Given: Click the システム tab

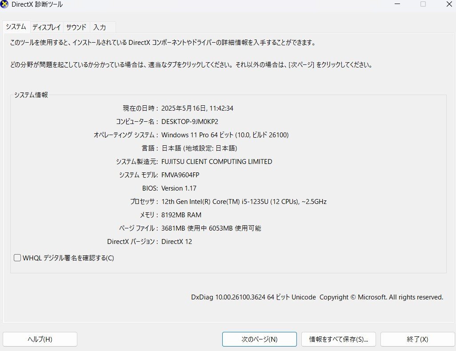Looking at the screenshot, I should coord(15,27).
